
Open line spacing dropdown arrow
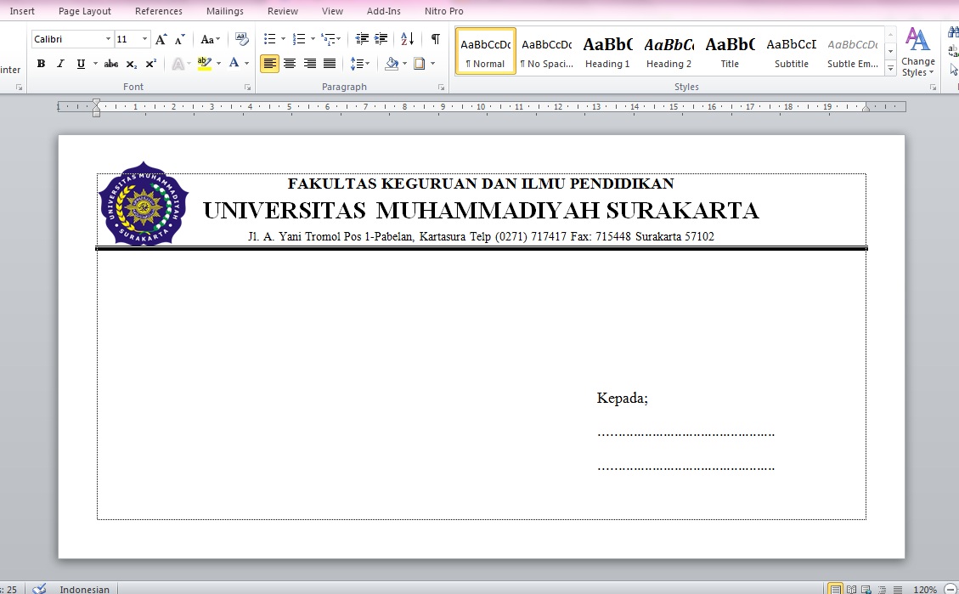click(367, 64)
